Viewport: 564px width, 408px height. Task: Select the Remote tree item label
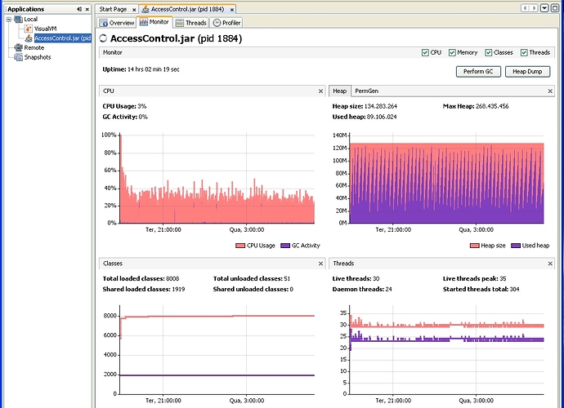[x=34, y=48]
